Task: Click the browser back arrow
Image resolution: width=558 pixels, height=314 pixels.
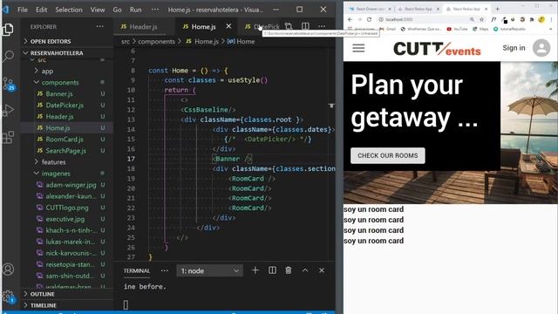Action: pos(350,19)
